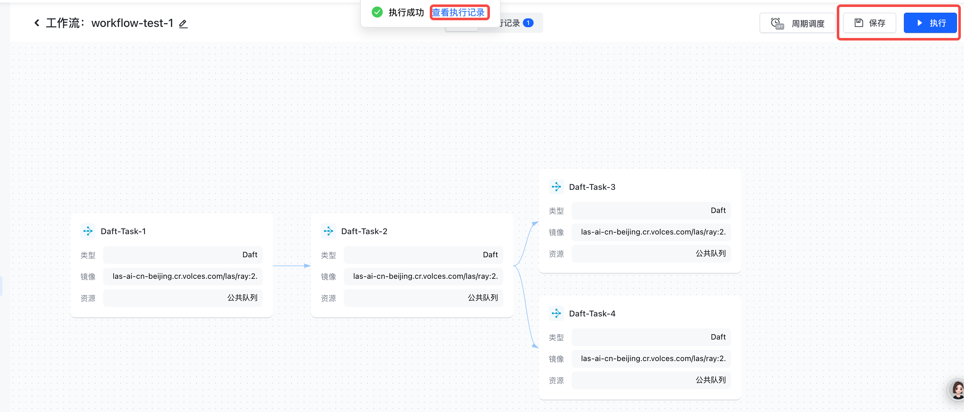
Task: Click the Daft-Task-1 image URL field
Action: [183, 276]
